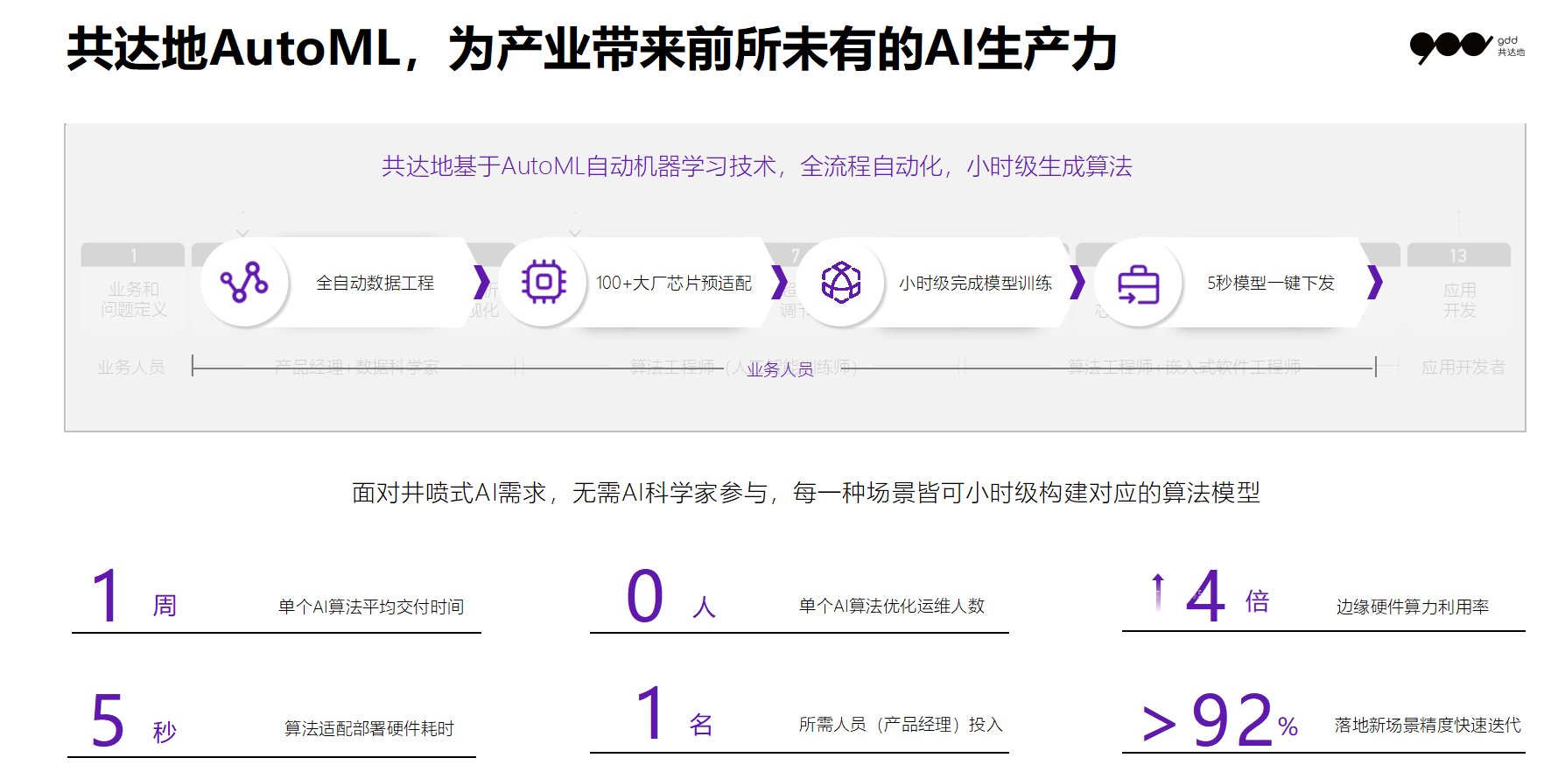This screenshot has width=1551, height=779.
Task: Click the faded 应用开发者 label
Action: click(x=1463, y=367)
